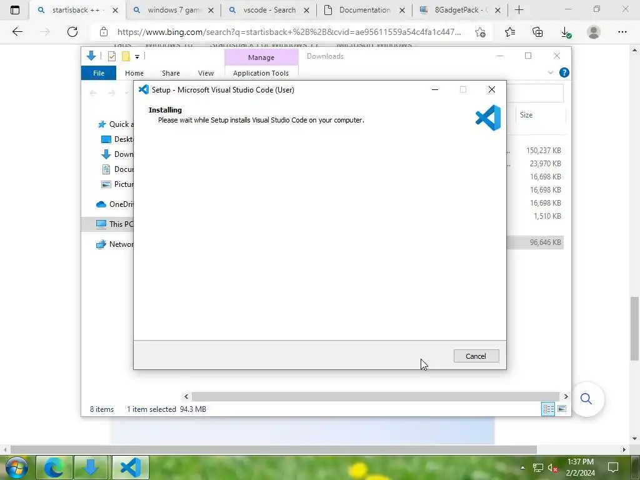
Task: Open VS Code setup taskbar icon
Action: pyautogui.click(x=131, y=467)
